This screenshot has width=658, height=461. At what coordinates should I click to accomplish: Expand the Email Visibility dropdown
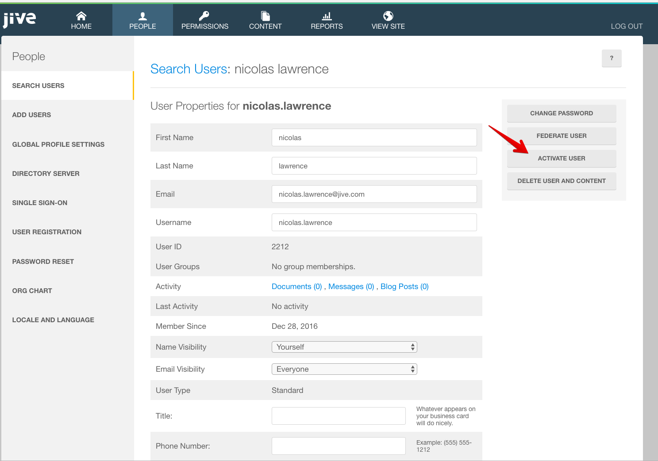[x=344, y=369]
